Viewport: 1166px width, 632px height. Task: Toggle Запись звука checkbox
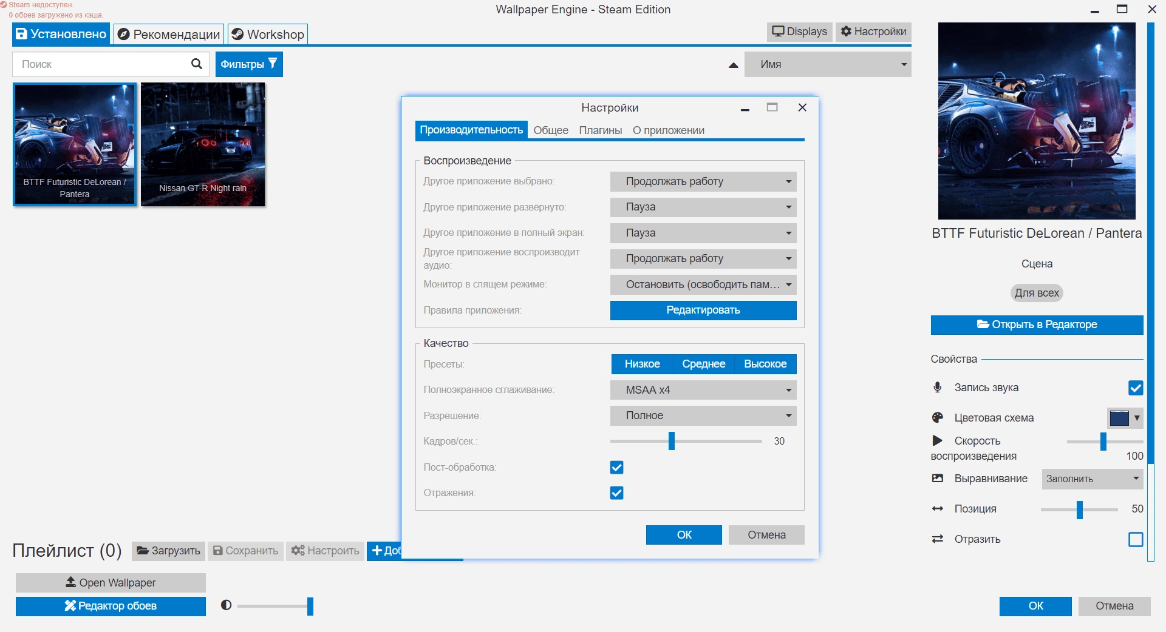coord(1136,388)
